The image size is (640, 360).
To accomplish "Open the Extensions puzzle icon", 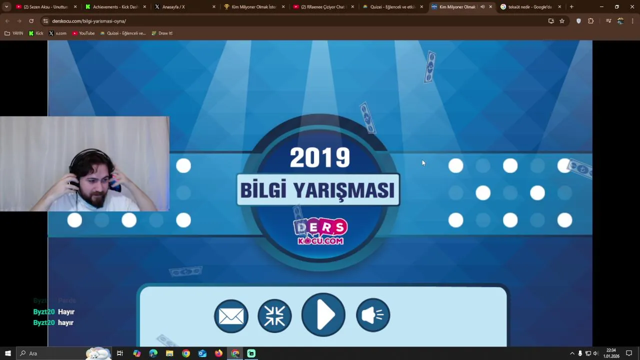I will [590, 21].
